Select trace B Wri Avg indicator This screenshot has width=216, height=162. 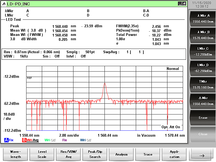30,140
